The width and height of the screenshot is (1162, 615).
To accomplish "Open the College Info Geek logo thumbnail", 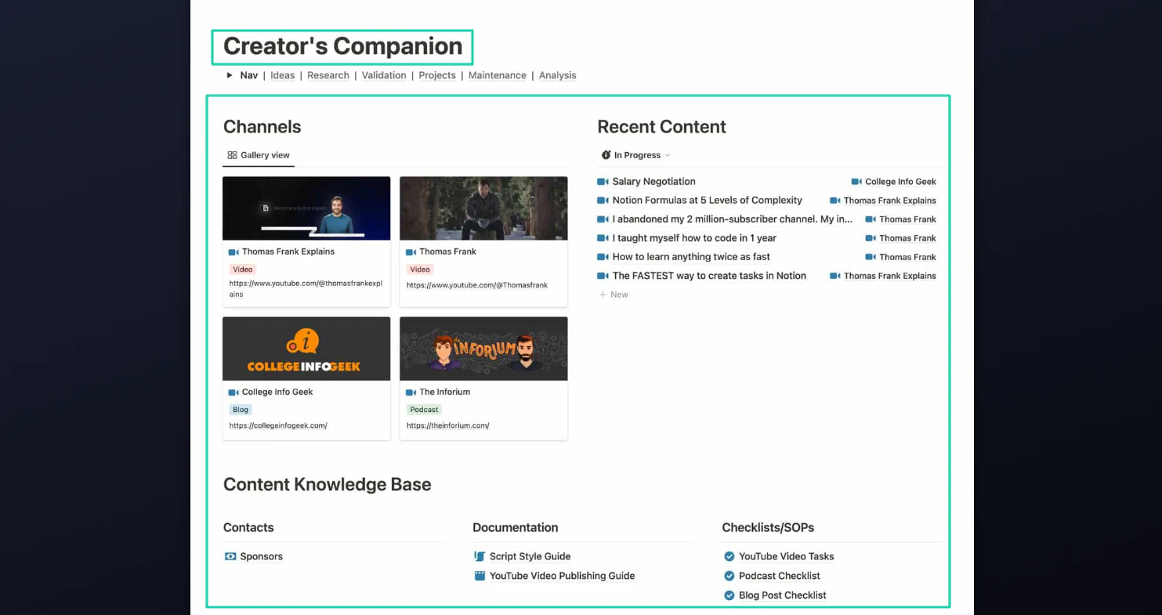I will pos(306,349).
